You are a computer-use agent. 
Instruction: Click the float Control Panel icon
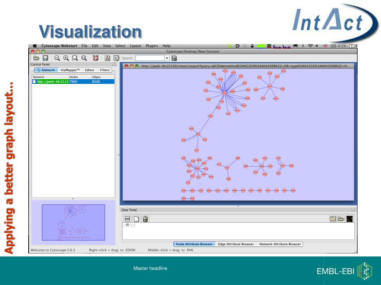click(x=114, y=64)
